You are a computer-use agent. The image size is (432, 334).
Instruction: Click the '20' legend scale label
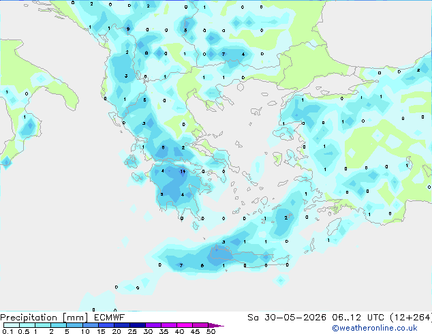coord(117,331)
